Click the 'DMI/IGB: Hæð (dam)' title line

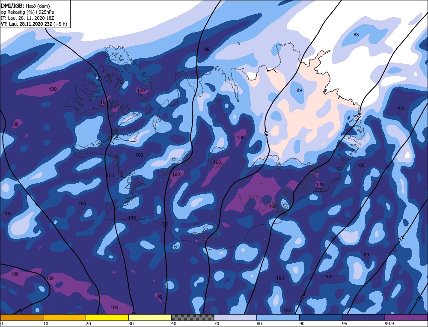pyautogui.click(x=25, y=6)
